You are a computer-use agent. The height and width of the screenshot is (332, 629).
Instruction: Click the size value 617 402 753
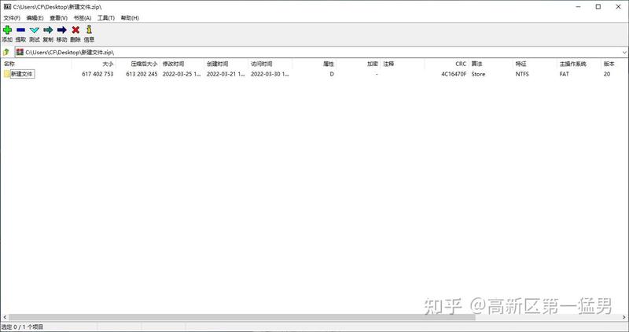tap(97, 74)
